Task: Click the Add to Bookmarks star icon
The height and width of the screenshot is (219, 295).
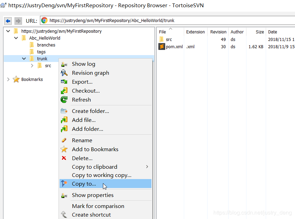Action: click(x=64, y=149)
